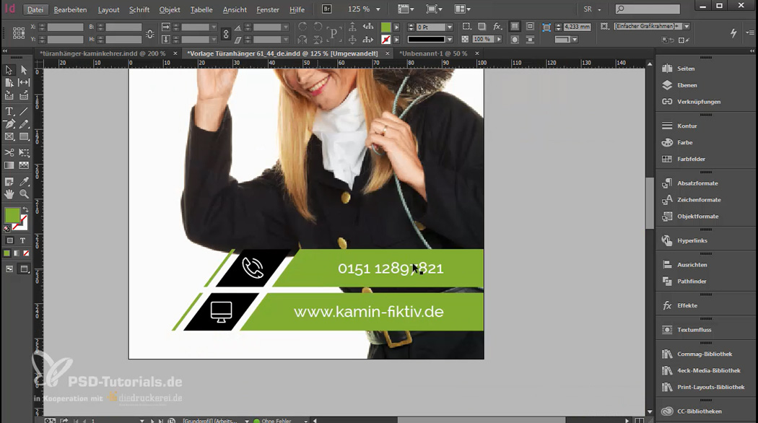Toggle Normal view mode in toolbox
Viewport: 758px width, 423px height.
click(9, 269)
